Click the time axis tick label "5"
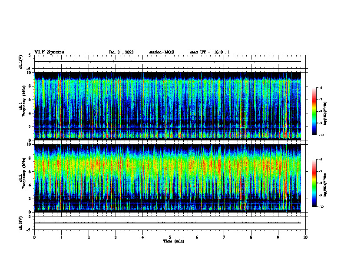344x266 pixels. [x=170, y=237]
